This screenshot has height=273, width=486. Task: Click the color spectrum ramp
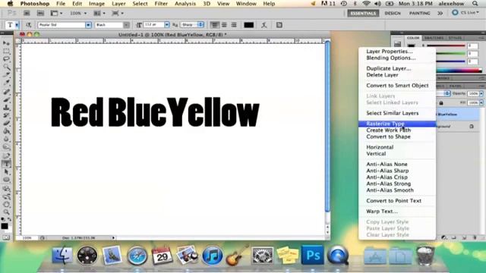[x=459, y=71]
